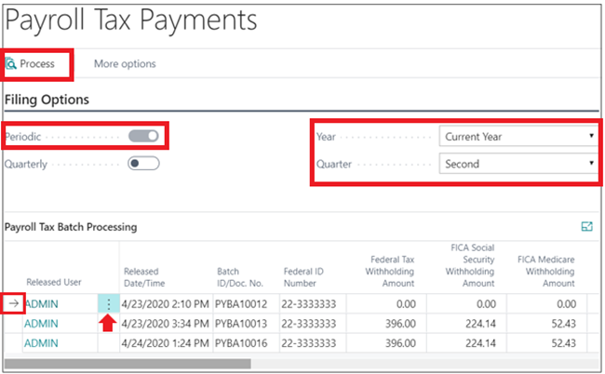Click Federal ID 22-3333333 in PYBA10013 row
The height and width of the screenshot is (374, 605).
[x=309, y=324]
